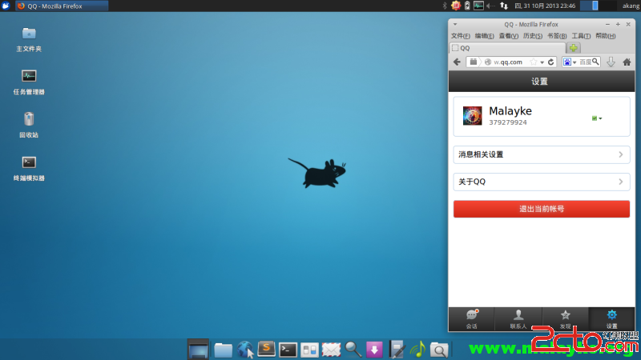Viewport: 641px width, 360px height.
Task: Open a new tab with green plus
Action: click(x=574, y=48)
